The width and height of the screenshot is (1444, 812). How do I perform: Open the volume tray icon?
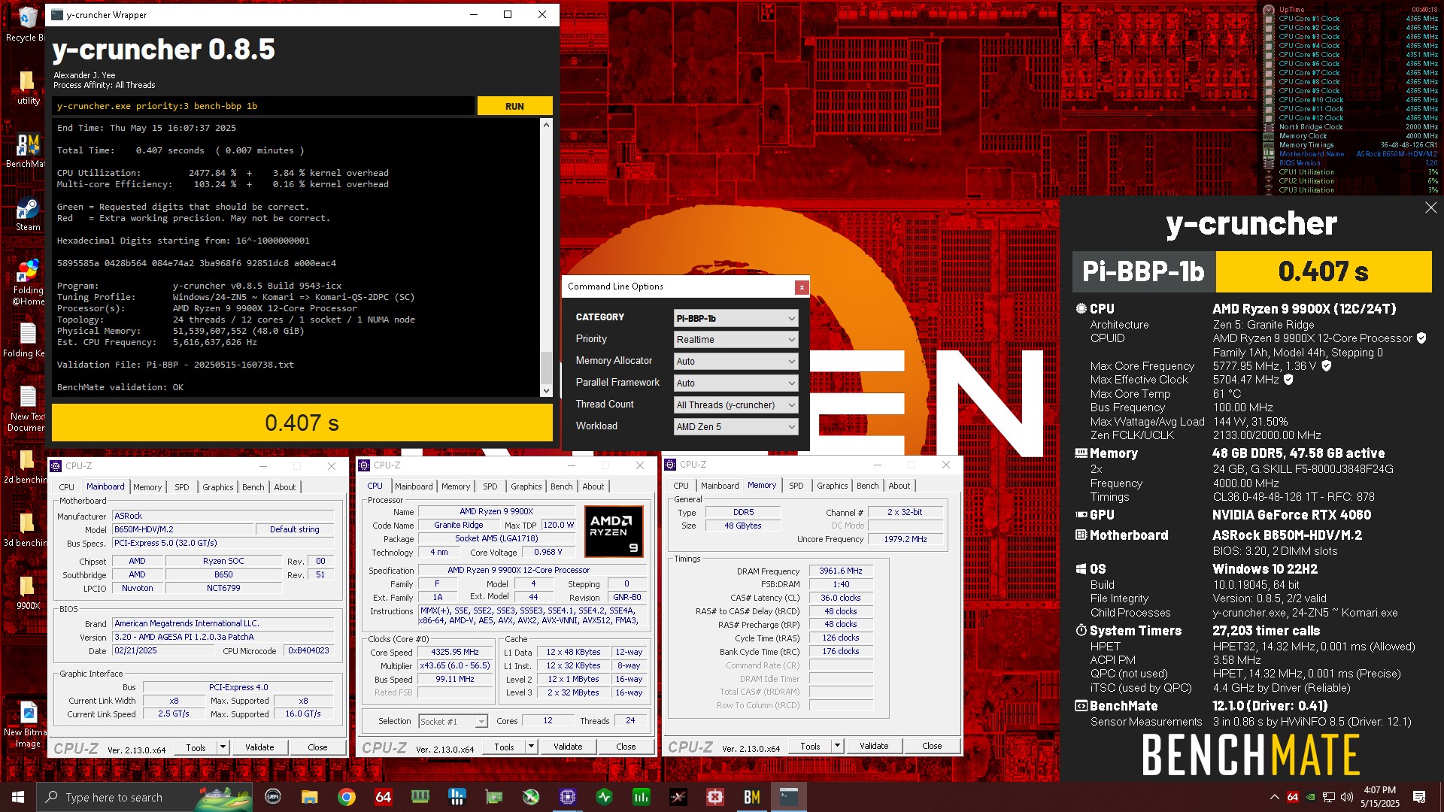(x=1346, y=797)
